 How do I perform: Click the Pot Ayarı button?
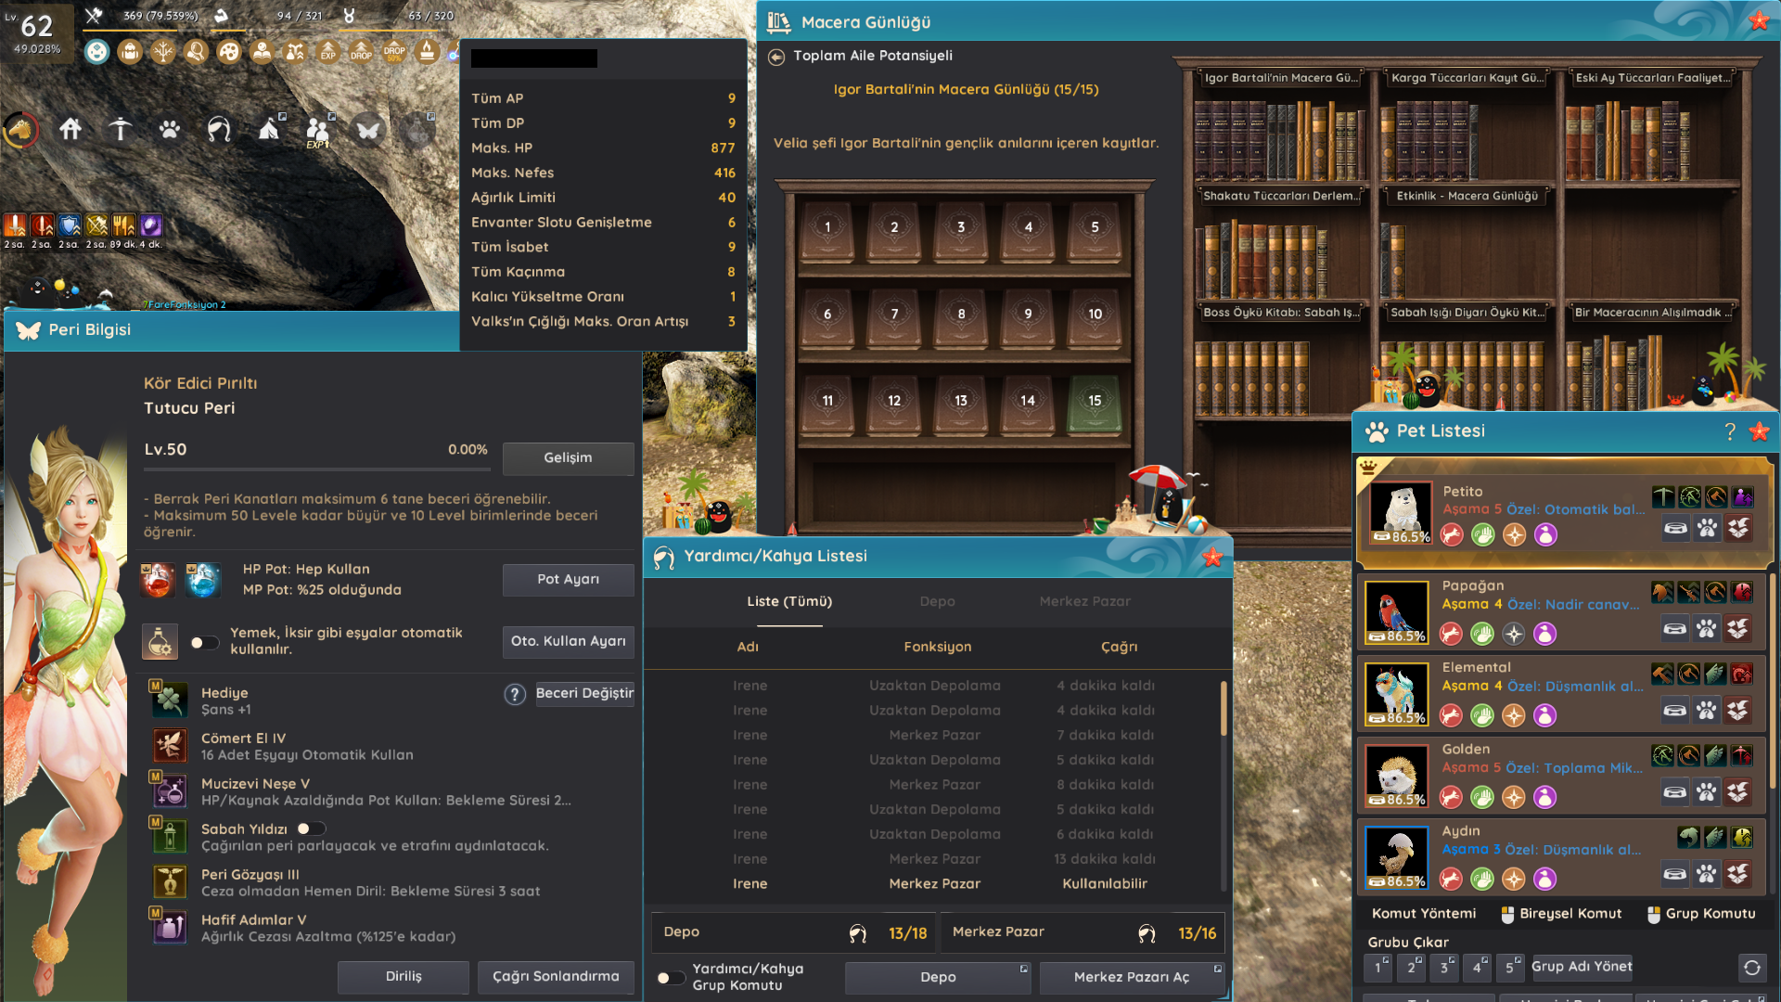568,580
